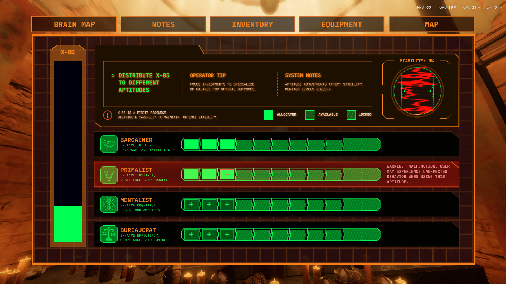Add first Bureaucrat plus slot
Viewport: 506px width, 284px height.
point(191,234)
